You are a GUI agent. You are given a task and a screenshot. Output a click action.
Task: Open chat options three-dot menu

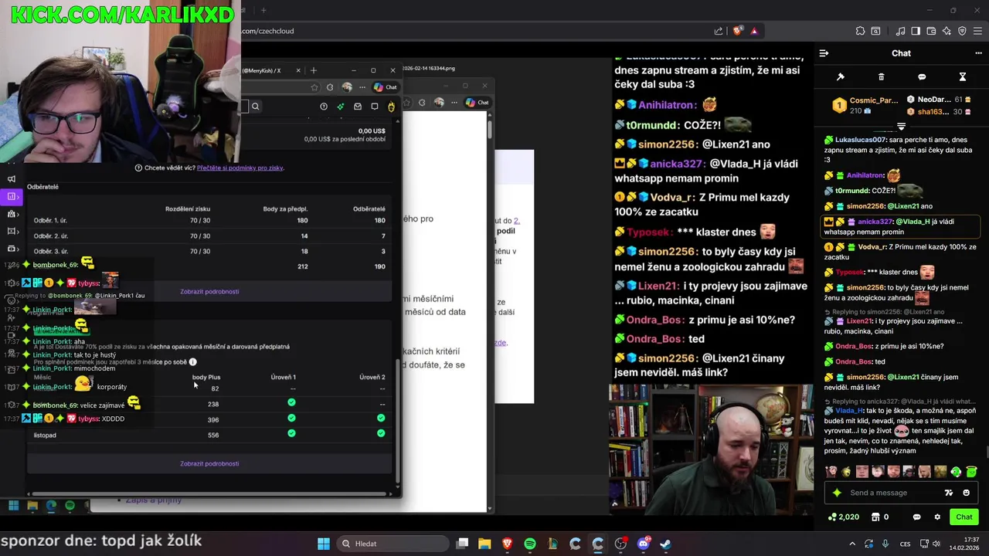[978, 53]
